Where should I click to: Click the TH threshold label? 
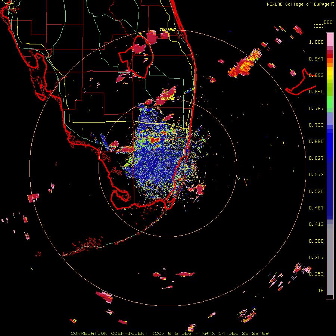(321, 291)
